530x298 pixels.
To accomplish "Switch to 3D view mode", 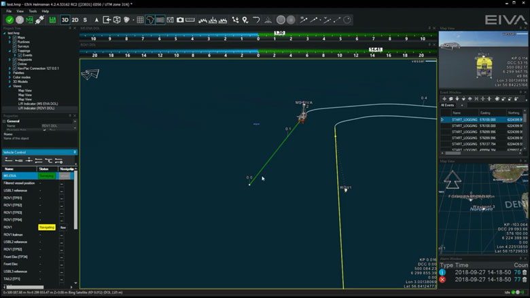I will tap(66, 20).
